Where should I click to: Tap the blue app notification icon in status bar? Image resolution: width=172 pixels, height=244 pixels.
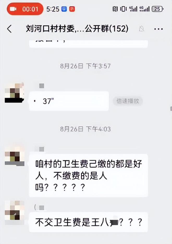pyautogui.click(x=64, y=9)
